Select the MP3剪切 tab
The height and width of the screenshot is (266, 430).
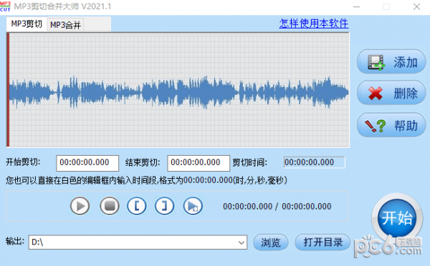pyautogui.click(x=27, y=24)
